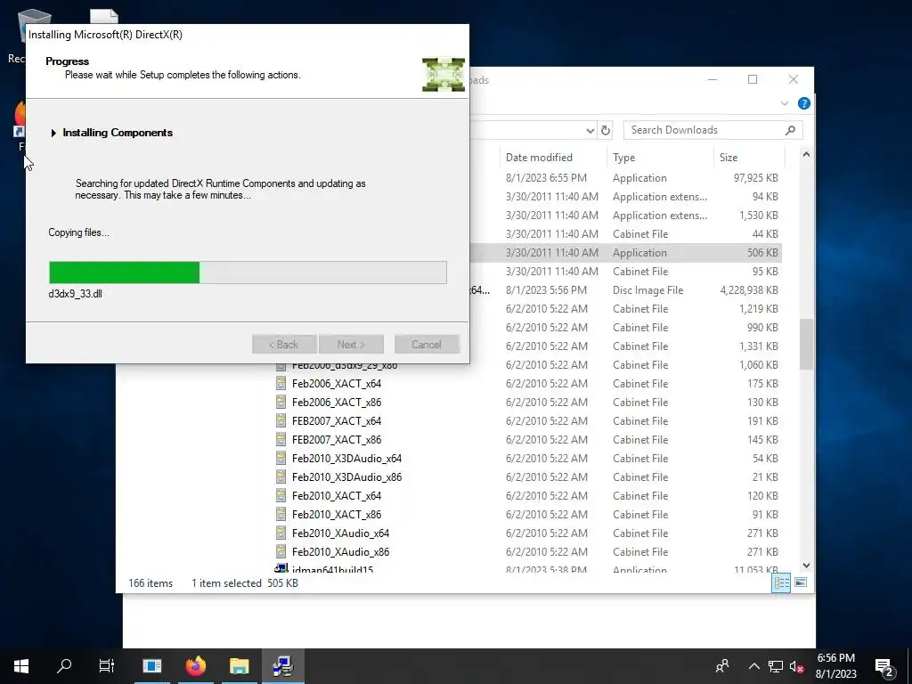The width and height of the screenshot is (912, 684).
Task: Open People icon in system tray
Action: coord(722,666)
